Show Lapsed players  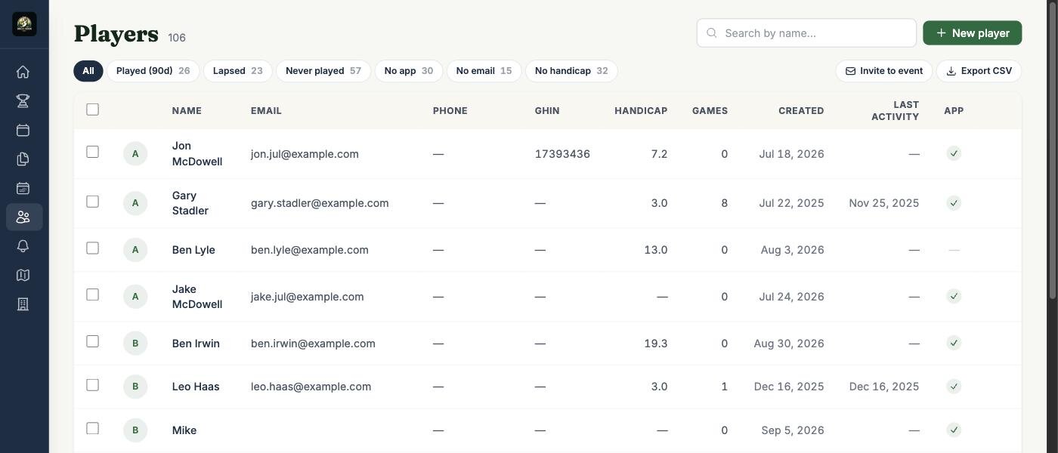pos(238,71)
